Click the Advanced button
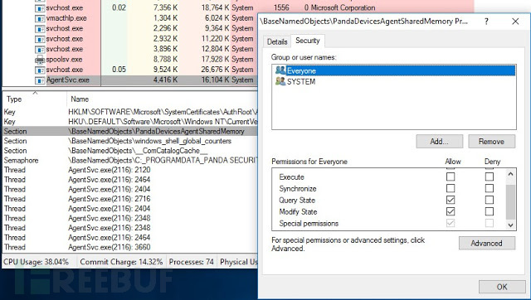The width and height of the screenshot is (531, 300). click(487, 243)
